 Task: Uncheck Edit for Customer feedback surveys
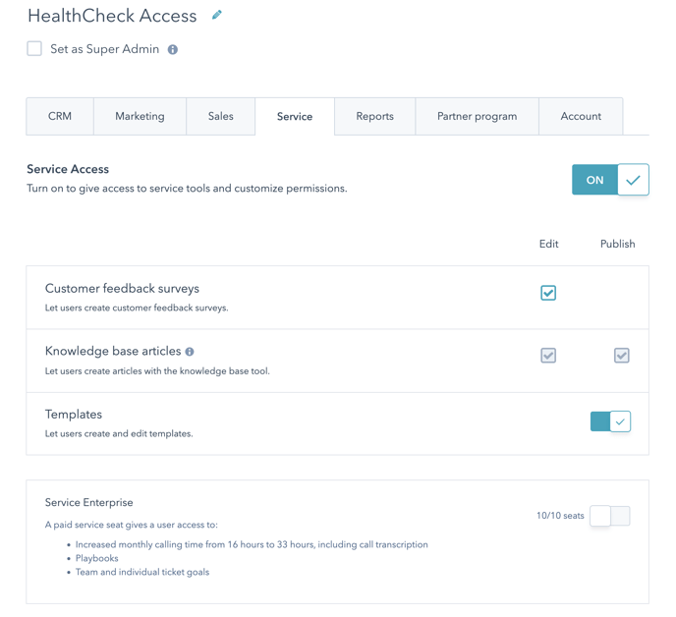[x=548, y=293]
